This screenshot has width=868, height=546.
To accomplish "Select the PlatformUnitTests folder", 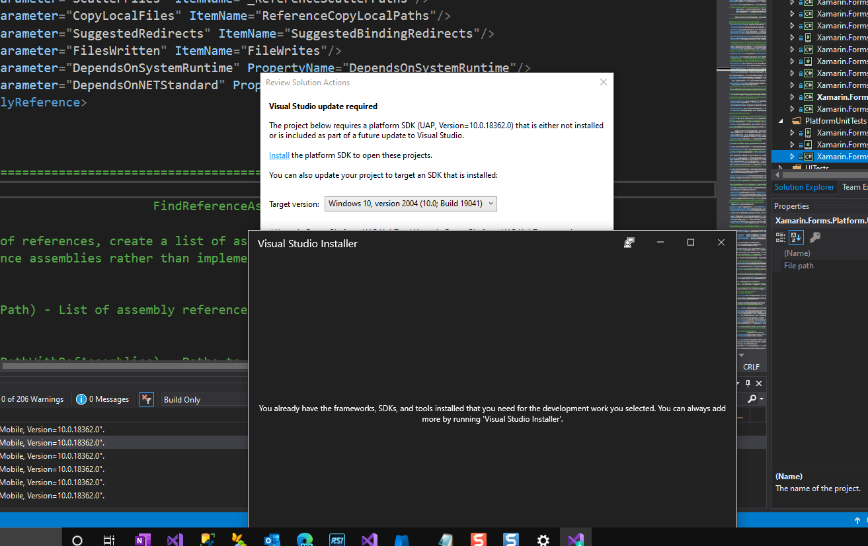I will point(836,121).
